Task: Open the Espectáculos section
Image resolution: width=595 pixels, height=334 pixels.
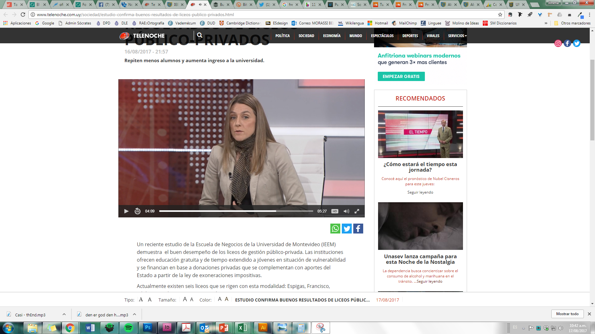Action: click(x=382, y=36)
